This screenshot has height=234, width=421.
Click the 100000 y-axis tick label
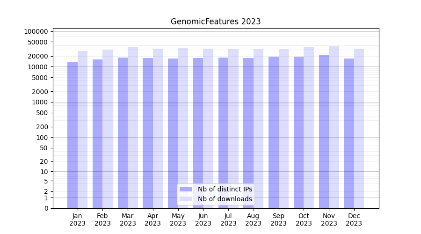coord(36,31)
